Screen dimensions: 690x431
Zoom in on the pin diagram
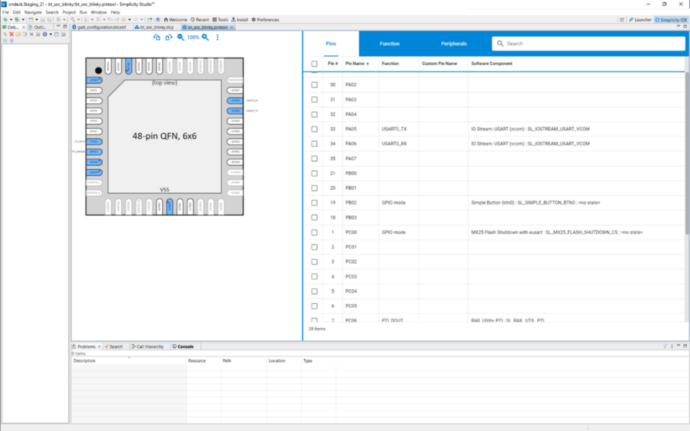[205, 38]
